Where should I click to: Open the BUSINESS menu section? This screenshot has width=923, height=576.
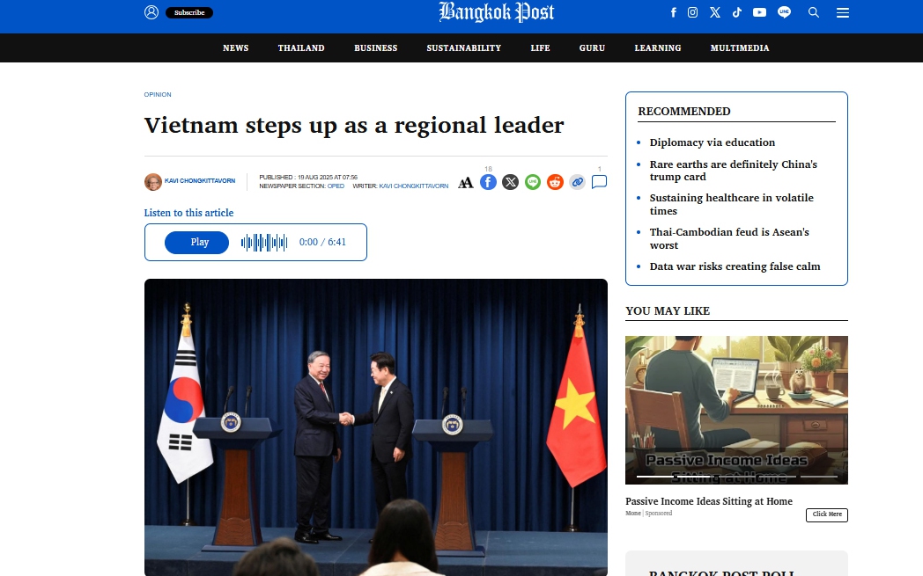click(x=375, y=48)
